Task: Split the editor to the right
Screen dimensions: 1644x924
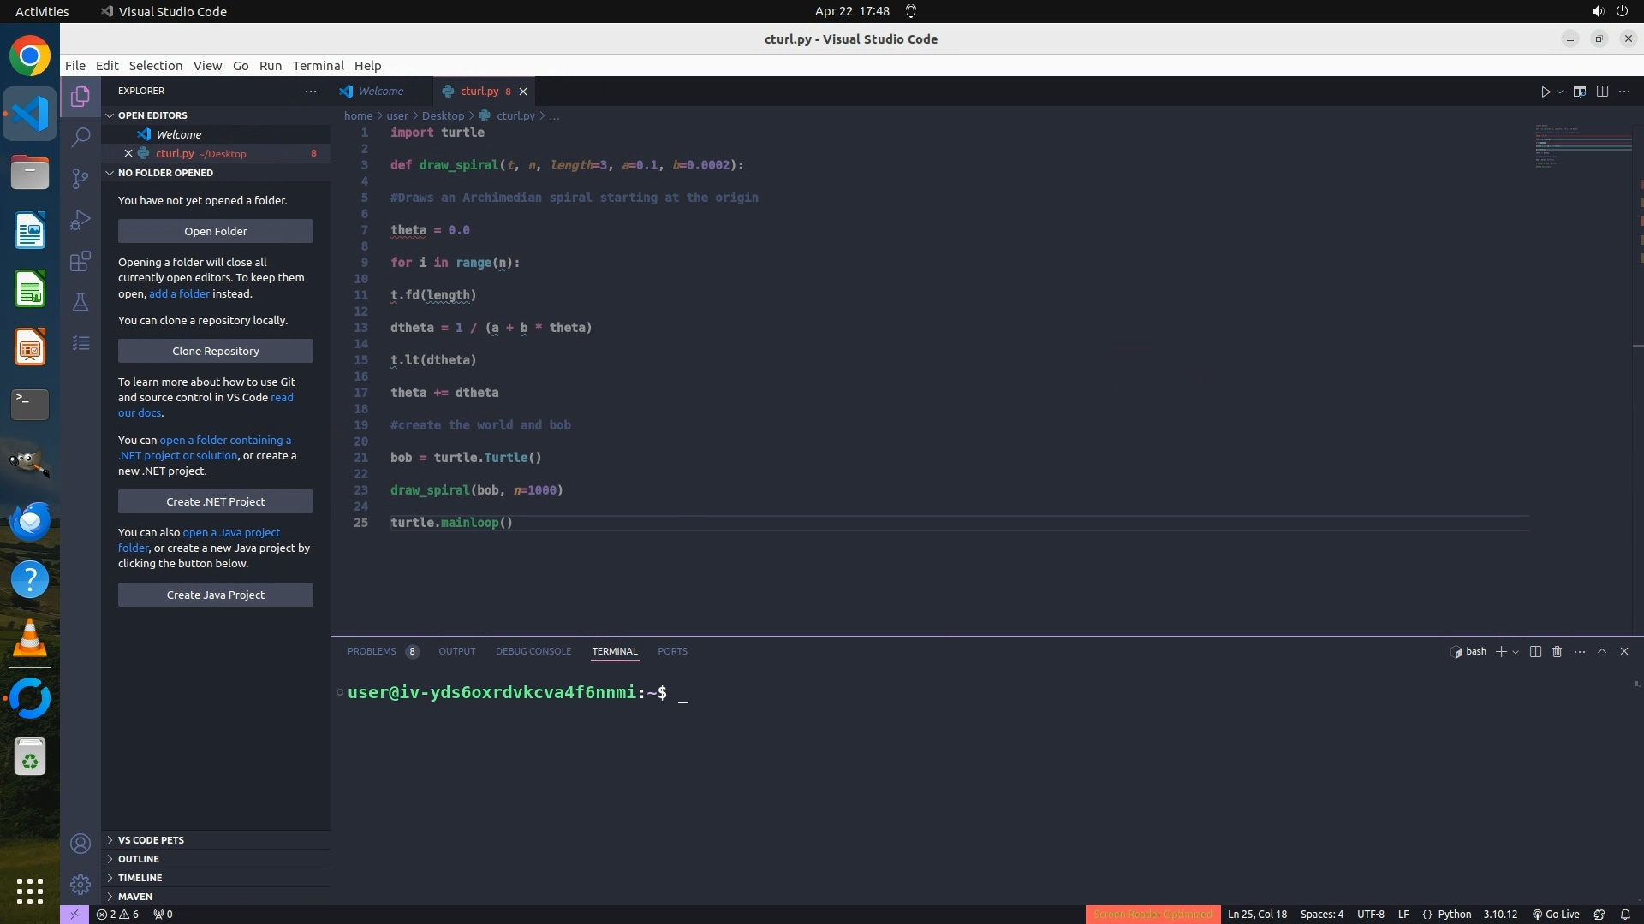Action: pyautogui.click(x=1602, y=92)
